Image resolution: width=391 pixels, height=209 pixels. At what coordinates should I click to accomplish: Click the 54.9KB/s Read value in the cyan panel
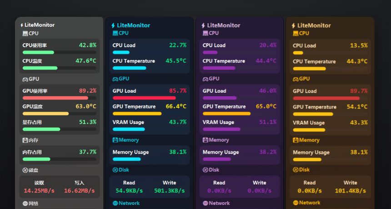(129, 190)
